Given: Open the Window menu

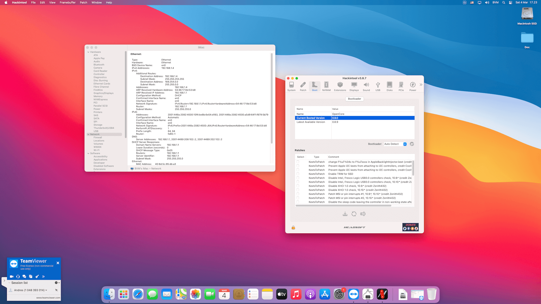Looking at the screenshot, I should [x=97, y=3].
